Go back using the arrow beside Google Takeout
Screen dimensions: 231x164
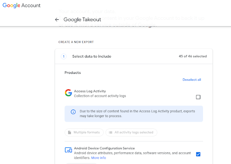point(57,19)
